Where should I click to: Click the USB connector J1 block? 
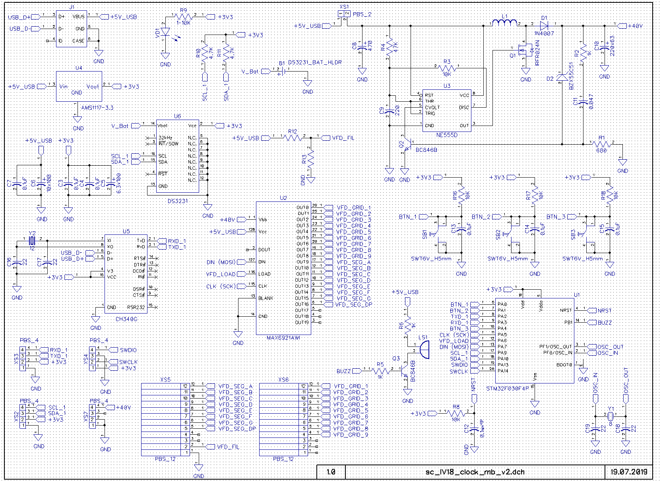[71, 29]
